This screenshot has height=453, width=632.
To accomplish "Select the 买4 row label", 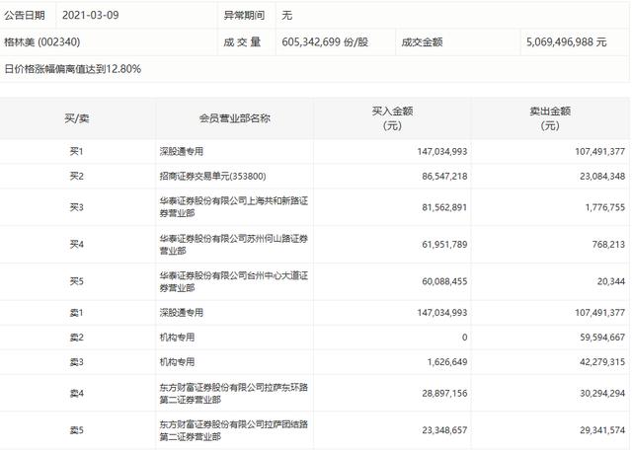I will (77, 245).
